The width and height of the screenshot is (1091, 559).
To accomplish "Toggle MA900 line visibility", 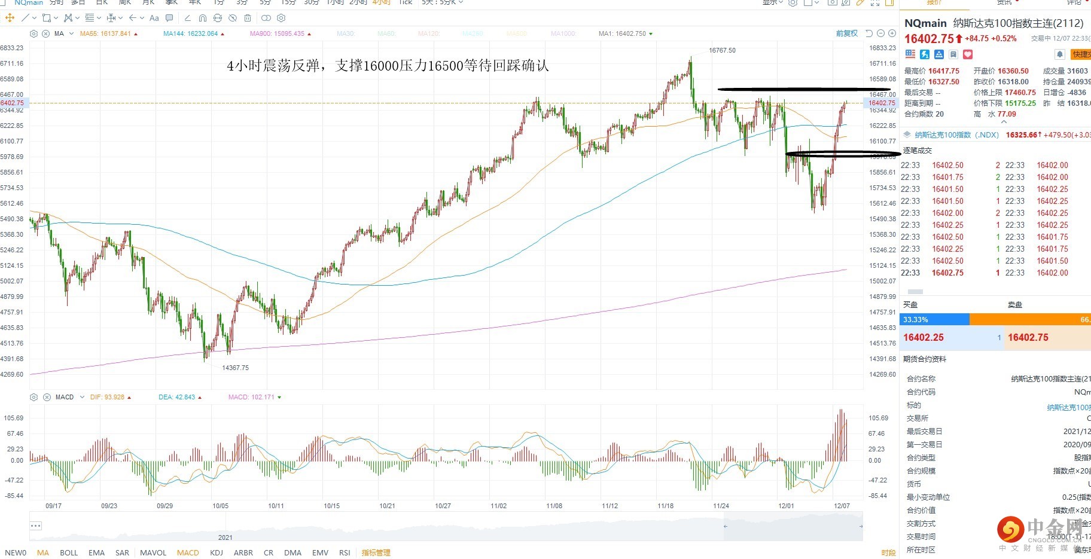I will pyautogui.click(x=281, y=33).
